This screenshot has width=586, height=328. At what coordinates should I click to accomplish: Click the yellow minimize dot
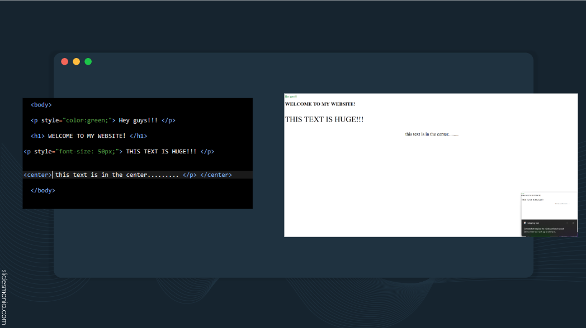point(77,61)
